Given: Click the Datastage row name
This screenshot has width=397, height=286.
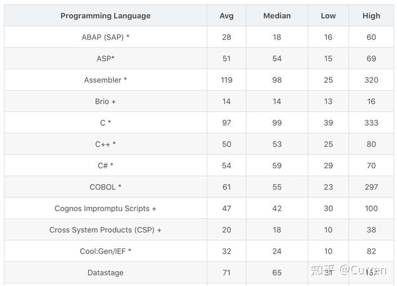Looking at the screenshot, I should (105, 273).
